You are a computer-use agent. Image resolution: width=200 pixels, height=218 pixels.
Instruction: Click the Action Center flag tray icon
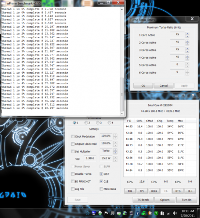pos(106,213)
